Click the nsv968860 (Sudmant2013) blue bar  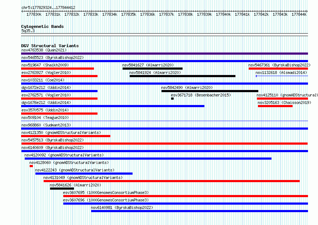(x=164, y=129)
